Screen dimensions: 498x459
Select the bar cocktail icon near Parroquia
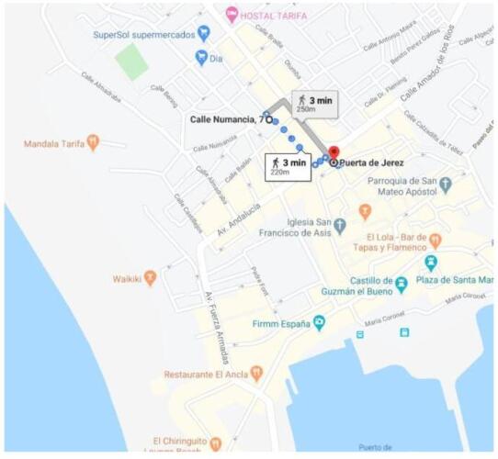pyautogui.click(x=366, y=211)
